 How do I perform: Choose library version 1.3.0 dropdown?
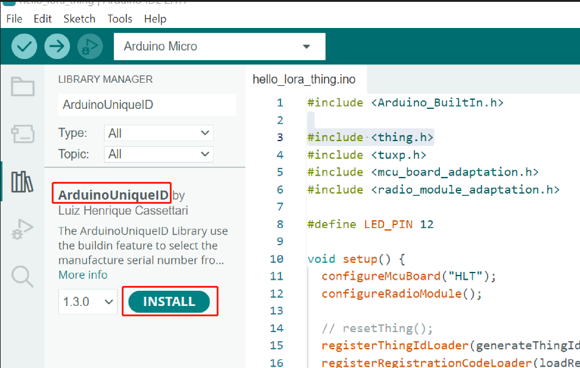pyautogui.click(x=88, y=302)
